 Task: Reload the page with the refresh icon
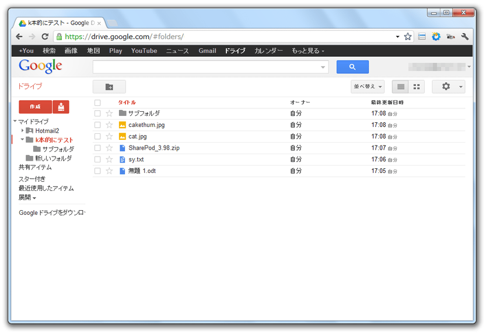(x=45, y=37)
